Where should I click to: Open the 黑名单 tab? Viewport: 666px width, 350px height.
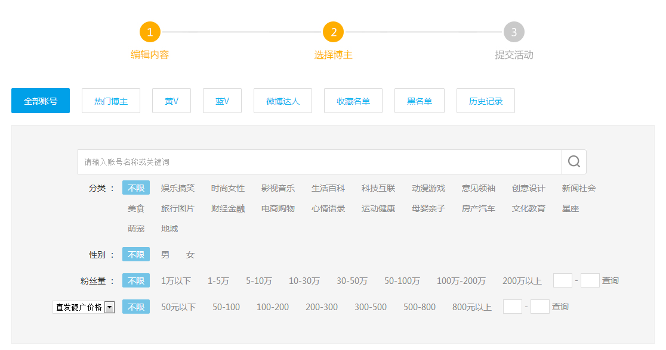tap(420, 101)
